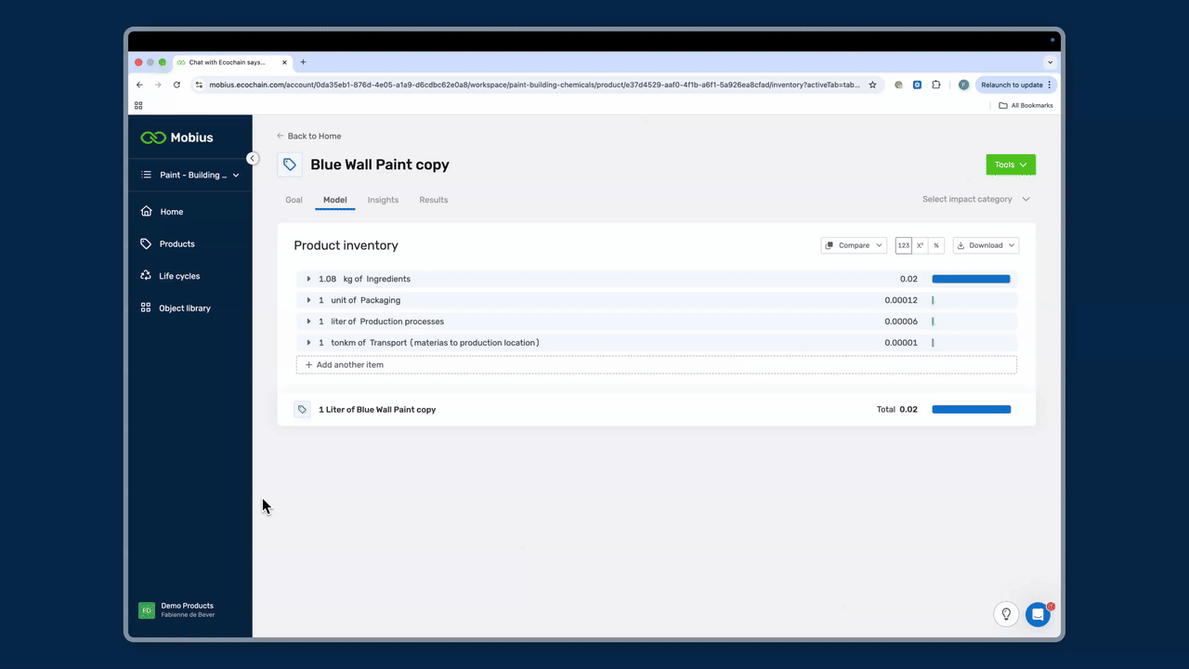Reload the page in the browser

click(x=176, y=85)
